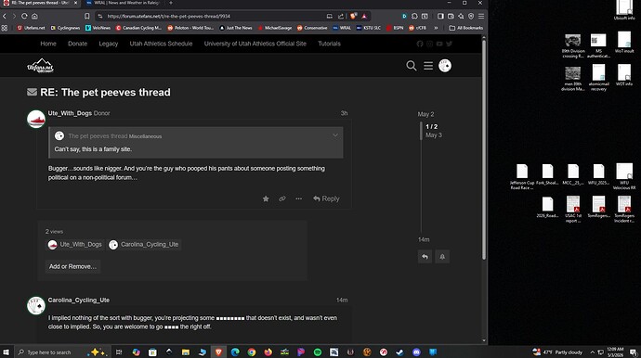Viewport: 641px width, 358px height.
Task: Go back with browser back arrow
Action: pos(5,17)
